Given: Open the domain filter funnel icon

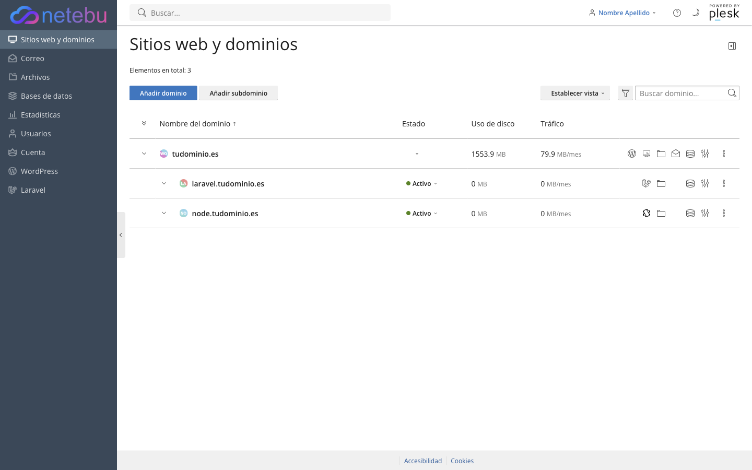Looking at the screenshot, I should click(x=626, y=93).
